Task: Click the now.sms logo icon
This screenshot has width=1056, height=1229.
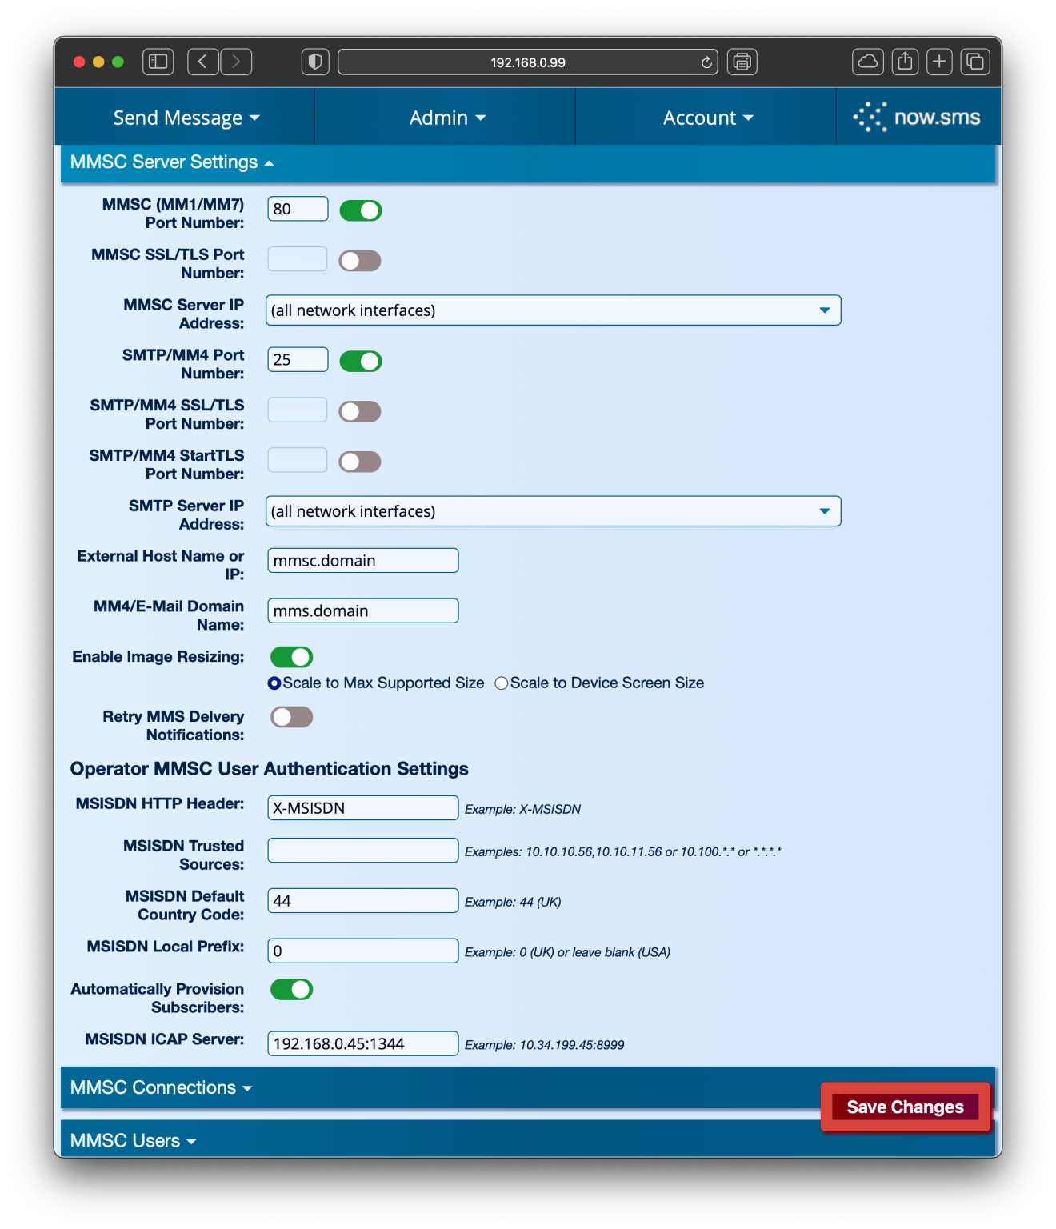Action: 871,117
